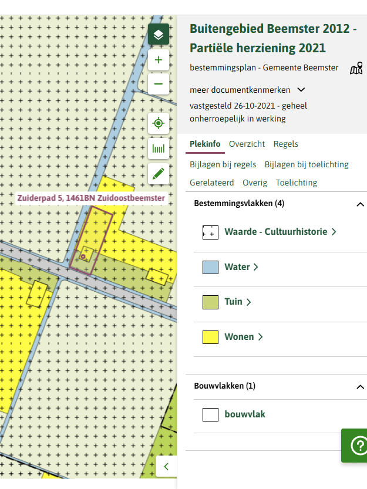Open the Toelichting tab
This screenshot has height=489, width=367.
tap(296, 183)
